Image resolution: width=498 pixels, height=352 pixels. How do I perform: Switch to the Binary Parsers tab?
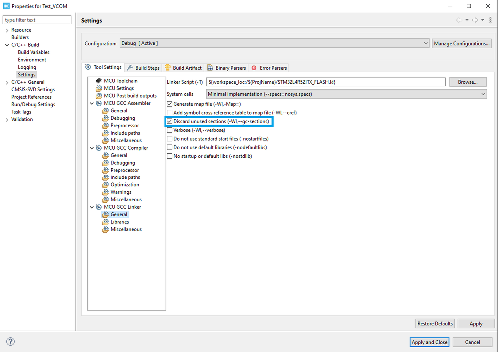[x=227, y=68]
